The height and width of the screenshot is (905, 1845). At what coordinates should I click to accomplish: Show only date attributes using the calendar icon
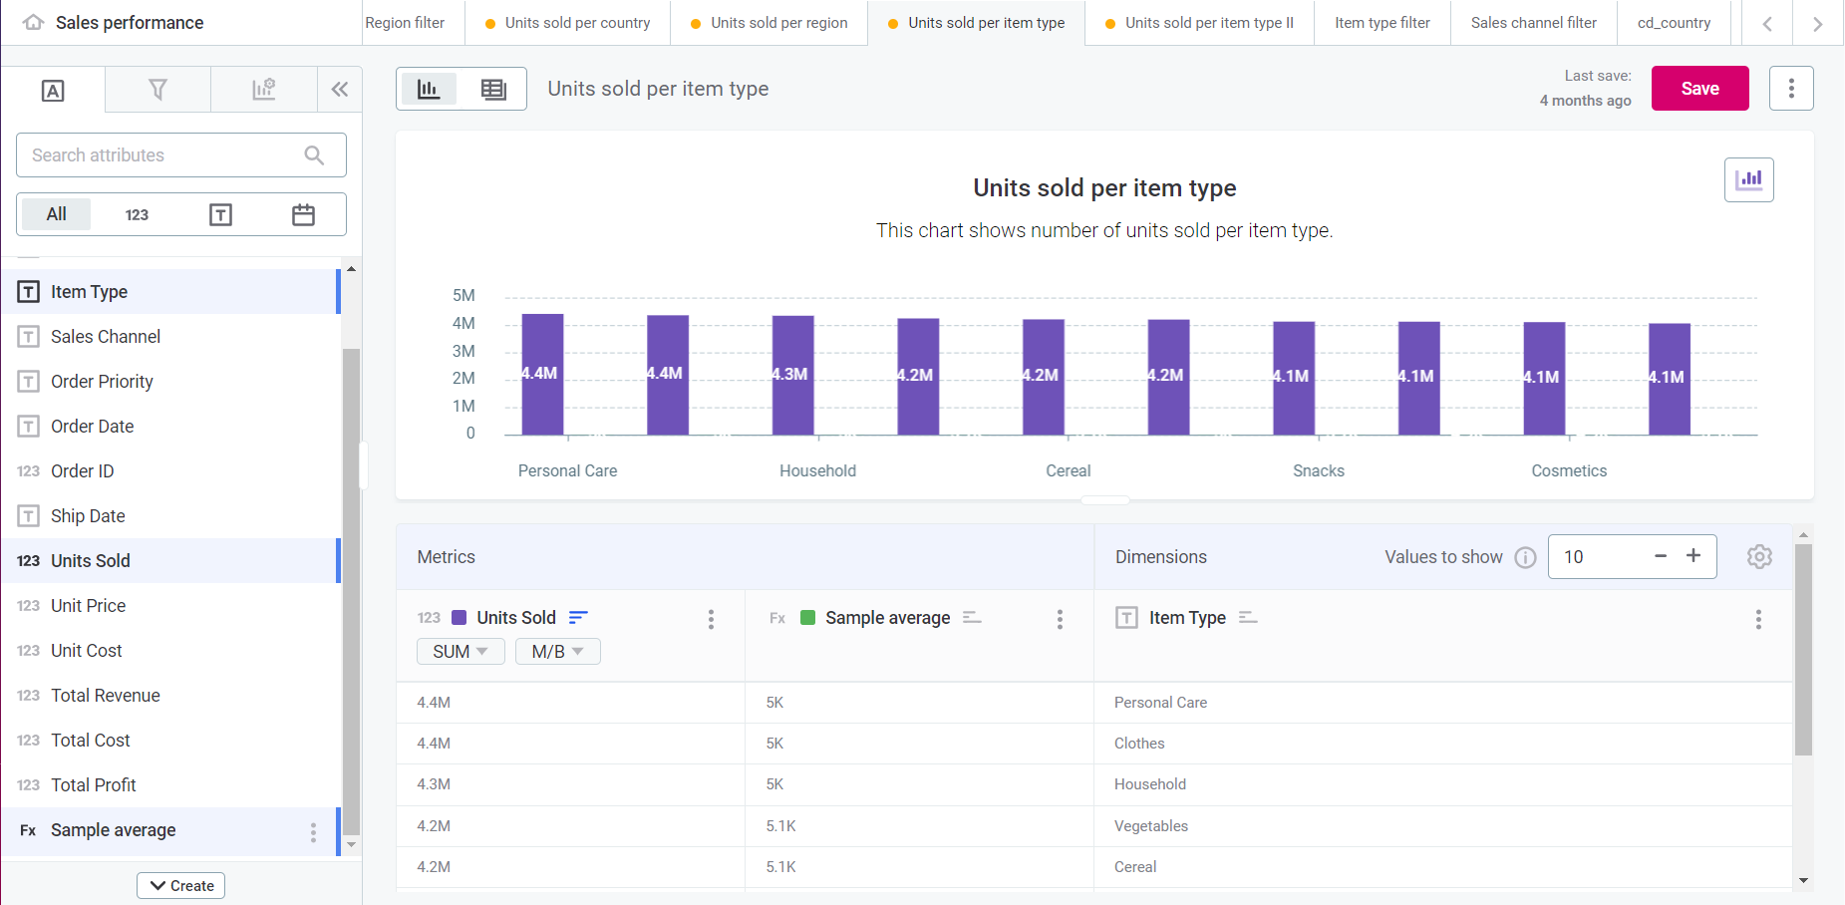(303, 213)
